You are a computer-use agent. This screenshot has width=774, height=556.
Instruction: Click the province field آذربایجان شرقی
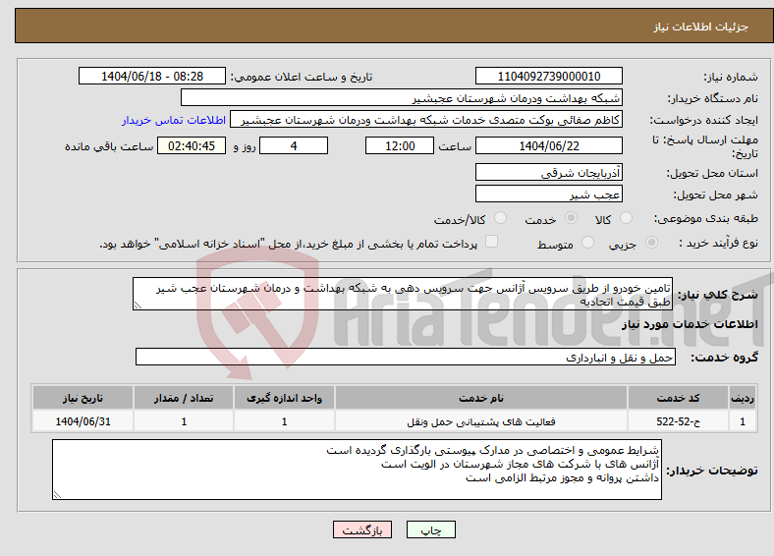click(549, 172)
